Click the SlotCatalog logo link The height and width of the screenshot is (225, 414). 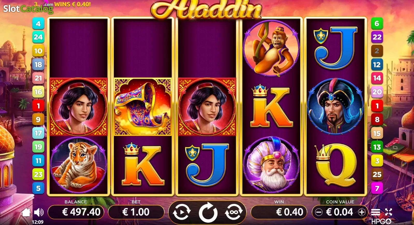coord(28,9)
